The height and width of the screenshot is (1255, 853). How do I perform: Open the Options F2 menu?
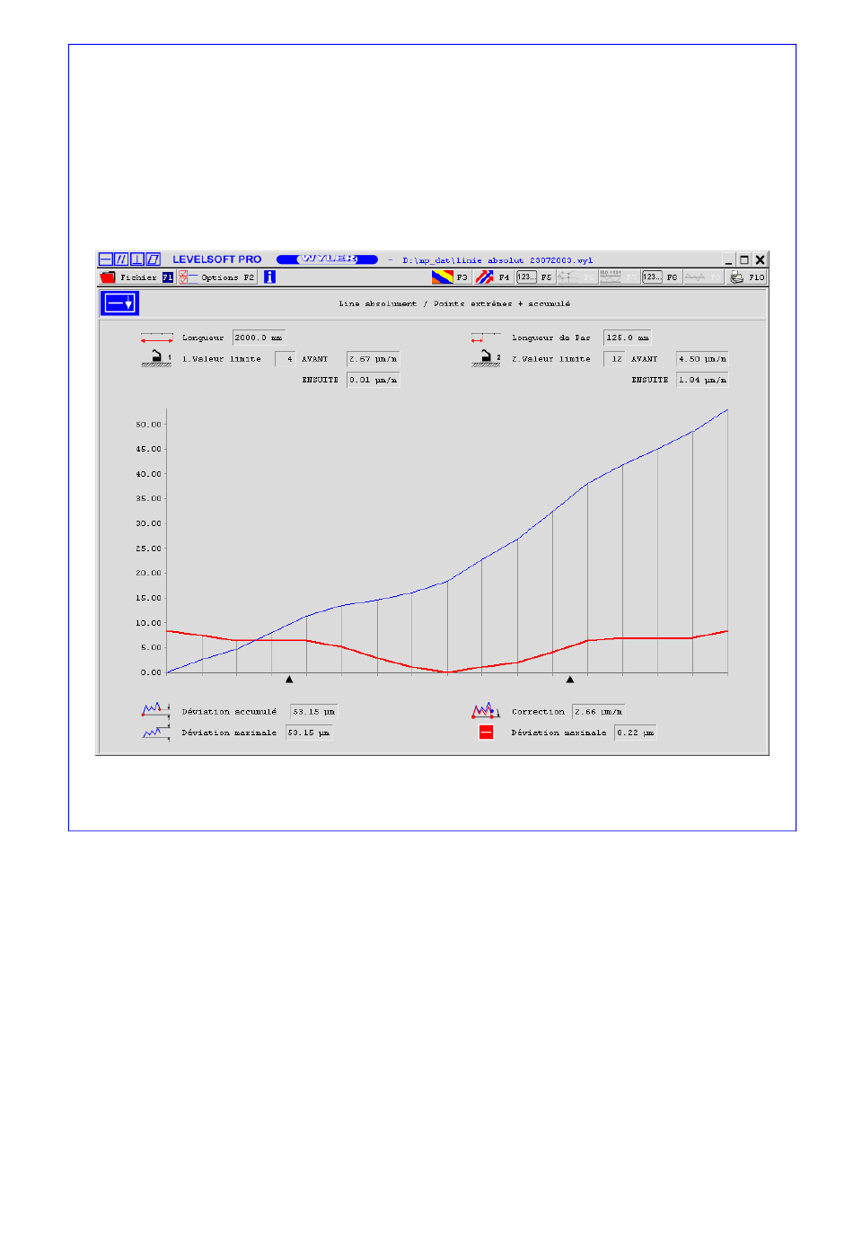click(x=217, y=277)
